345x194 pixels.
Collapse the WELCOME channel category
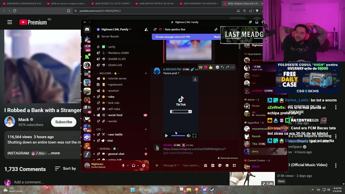(109, 73)
